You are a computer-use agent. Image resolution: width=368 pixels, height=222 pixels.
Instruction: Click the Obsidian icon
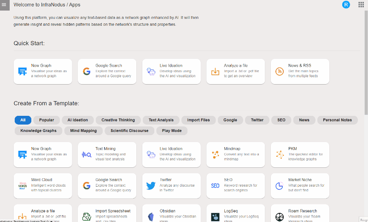[151, 217]
